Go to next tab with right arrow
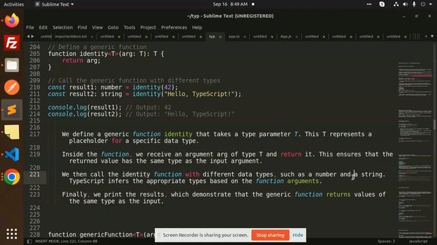 click(x=33, y=36)
